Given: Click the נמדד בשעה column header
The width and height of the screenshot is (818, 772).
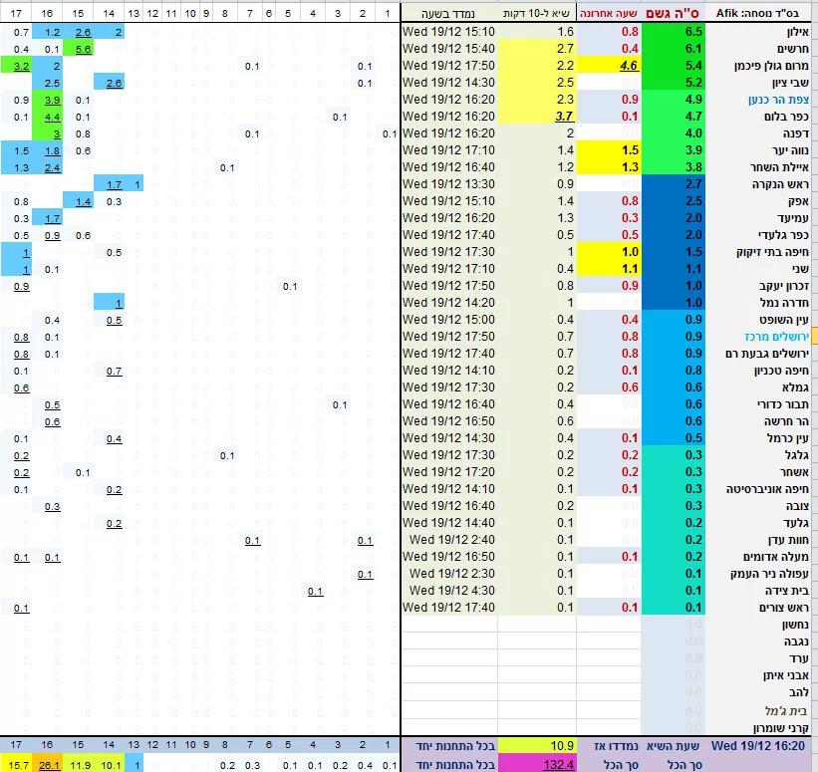Looking at the screenshot, I should (x=450, y=15).
